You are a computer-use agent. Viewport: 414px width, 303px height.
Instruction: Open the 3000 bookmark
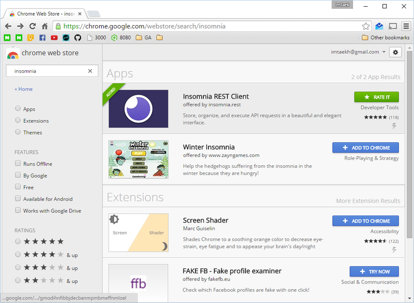tap(97, 37)
